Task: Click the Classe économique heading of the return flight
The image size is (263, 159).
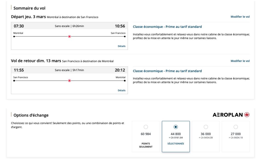Action: coord(167,71)
